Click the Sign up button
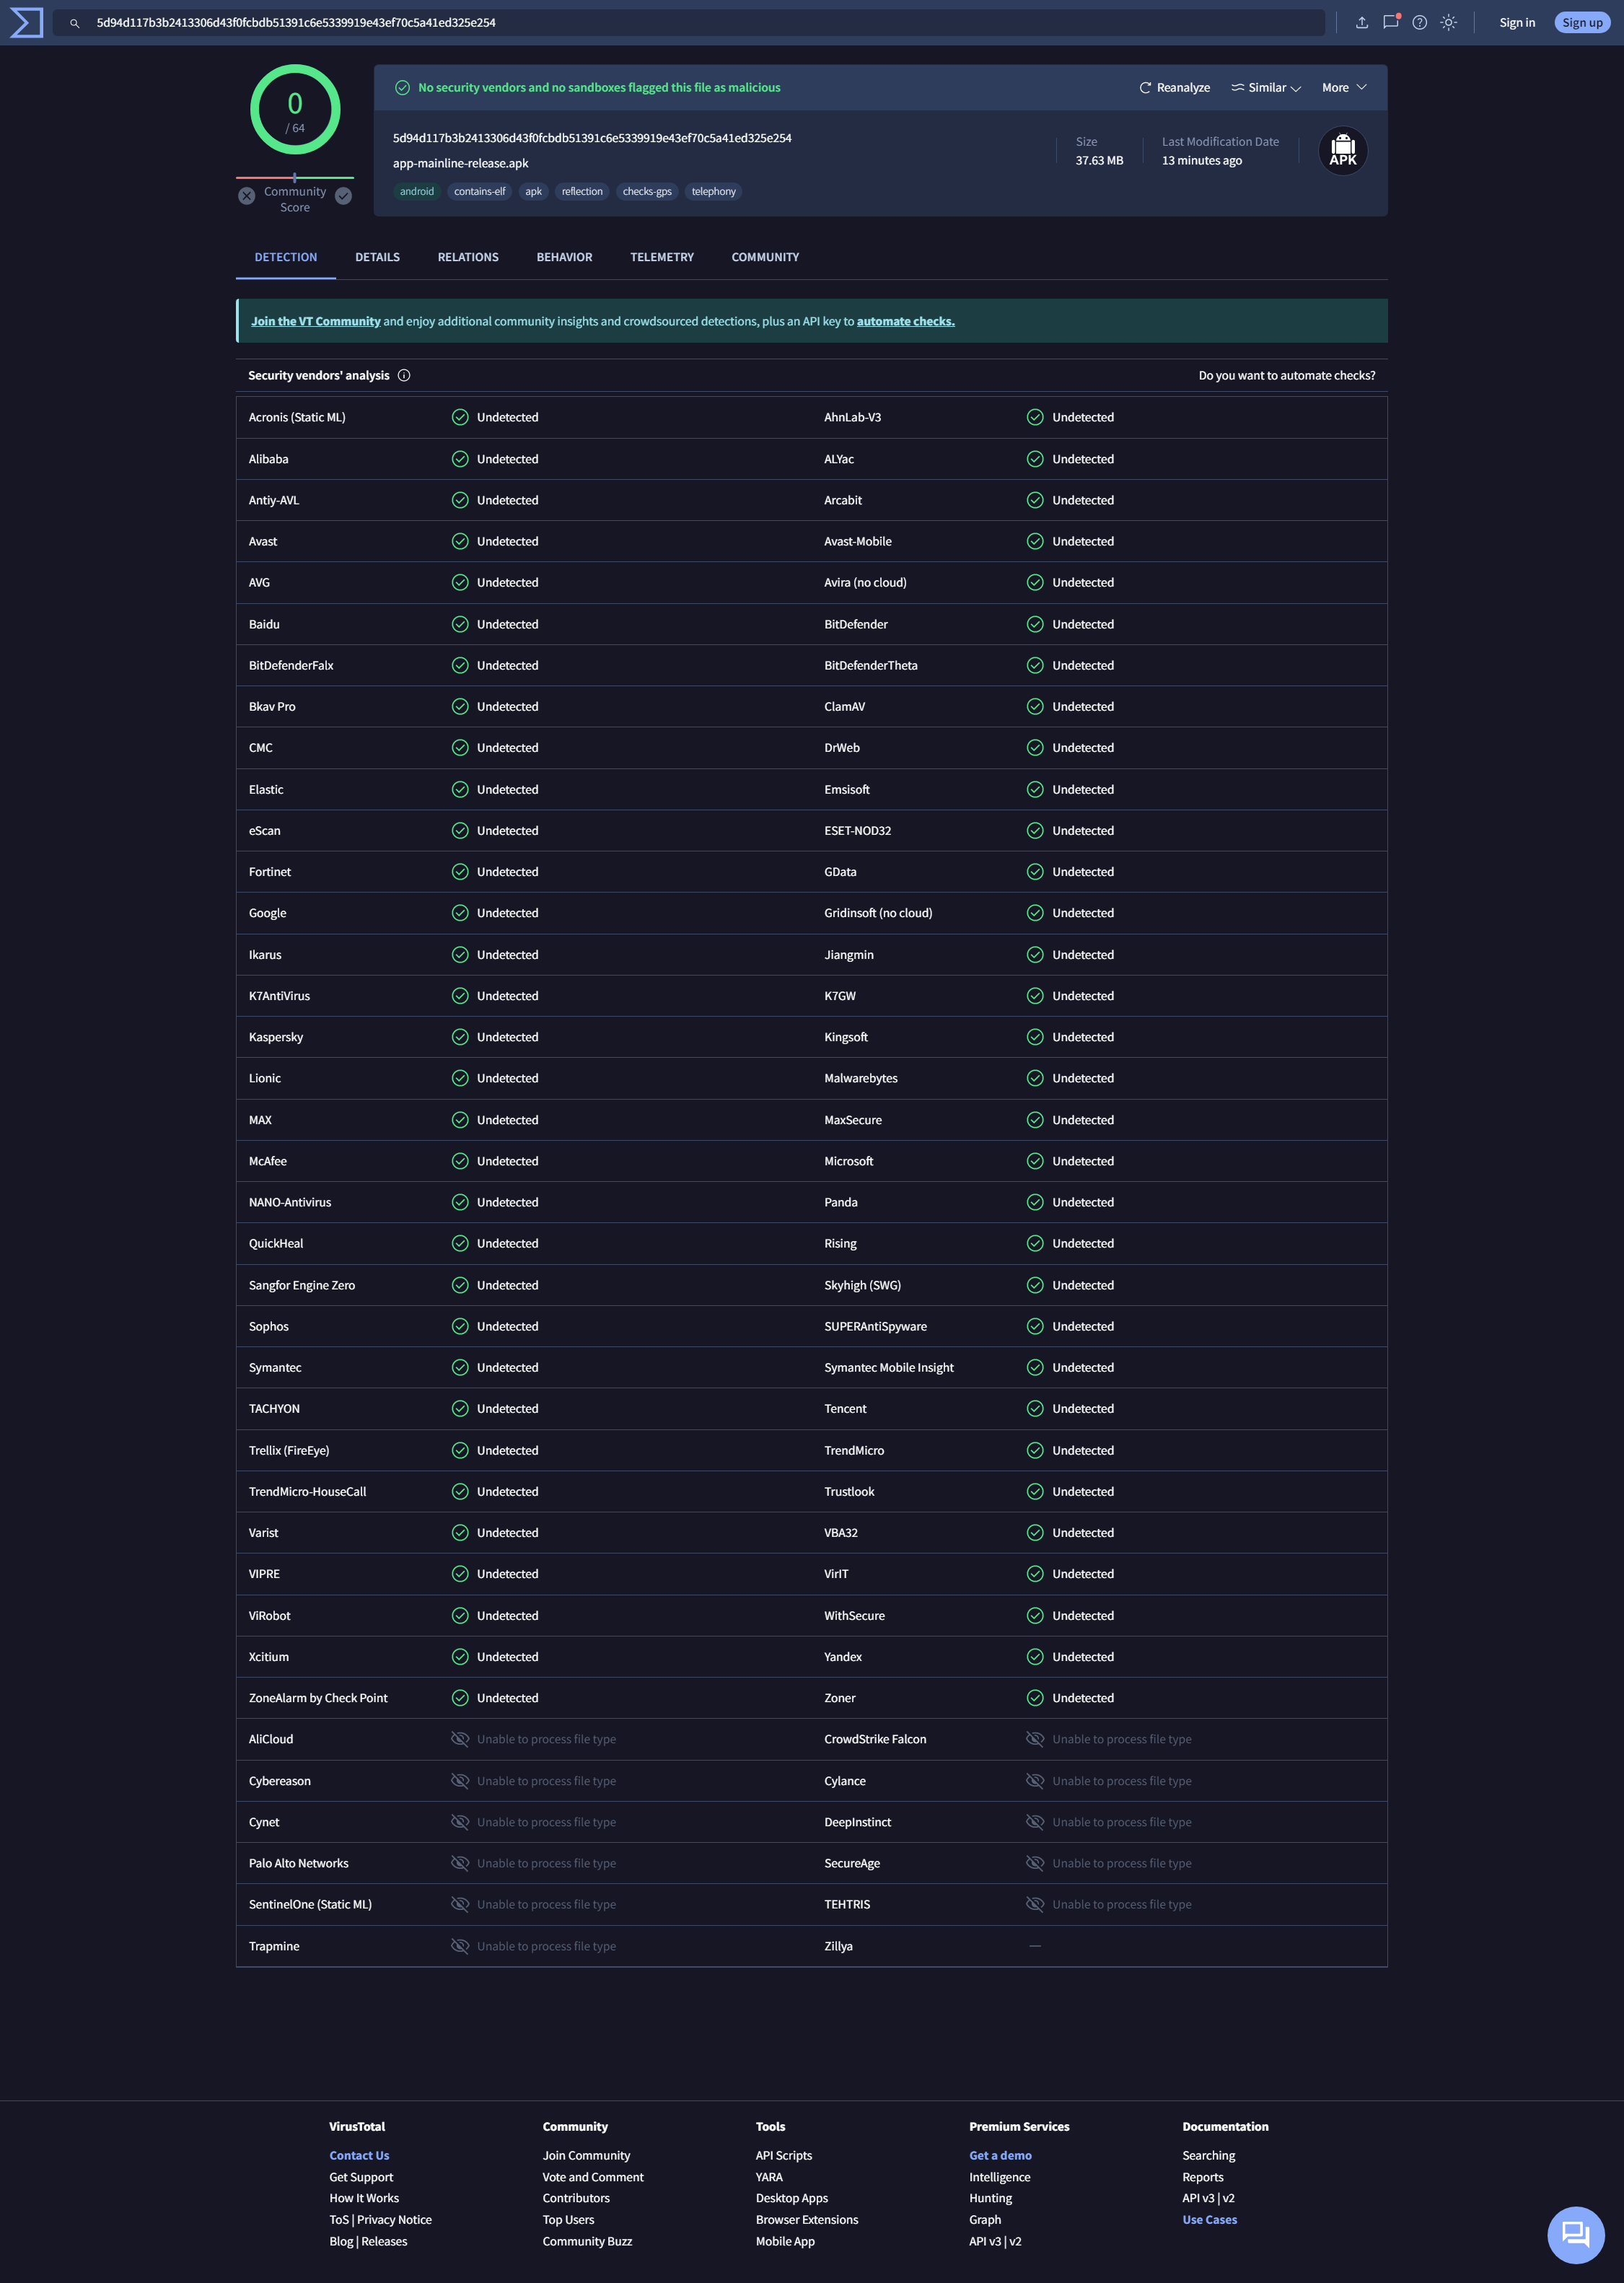This screenshot has height=2283, width=1624. coord(1582,22)
